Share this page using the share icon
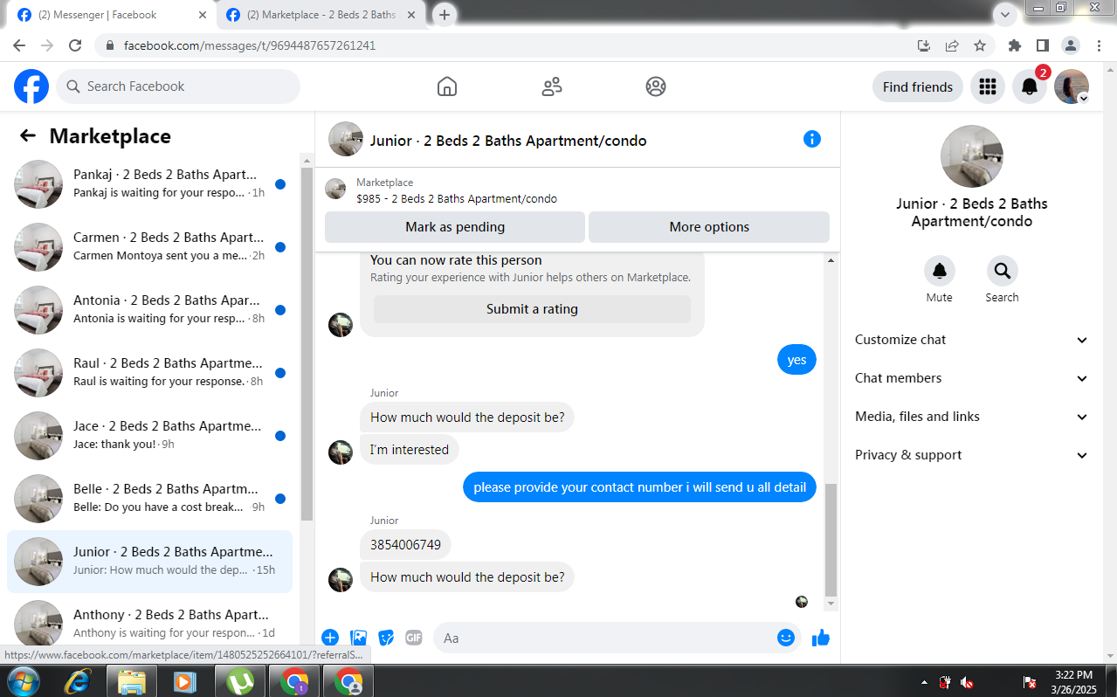 (952, 45)
